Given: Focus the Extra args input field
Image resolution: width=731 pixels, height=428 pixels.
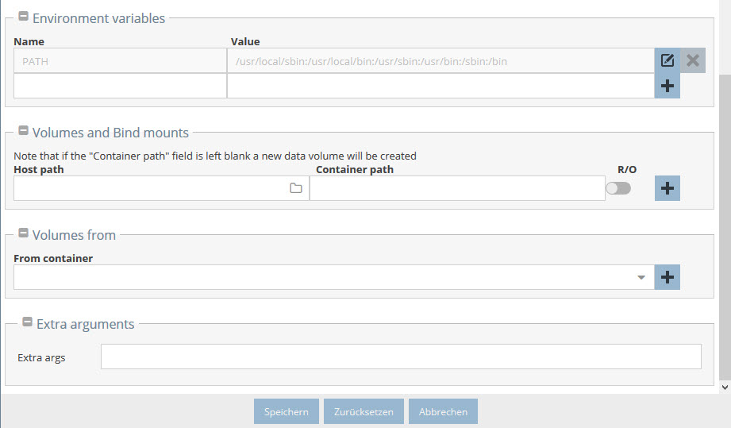Looking at the screenshot, I should (x=401, y=357).
